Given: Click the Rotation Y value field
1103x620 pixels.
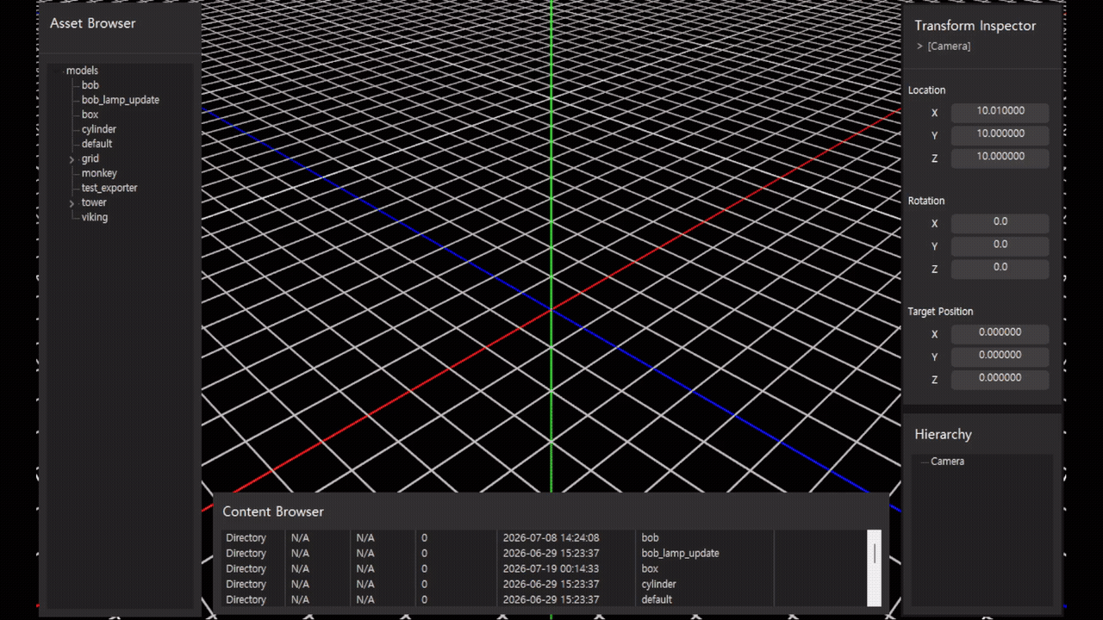Looking at the screenshot, I should [x=1000, y=245].
